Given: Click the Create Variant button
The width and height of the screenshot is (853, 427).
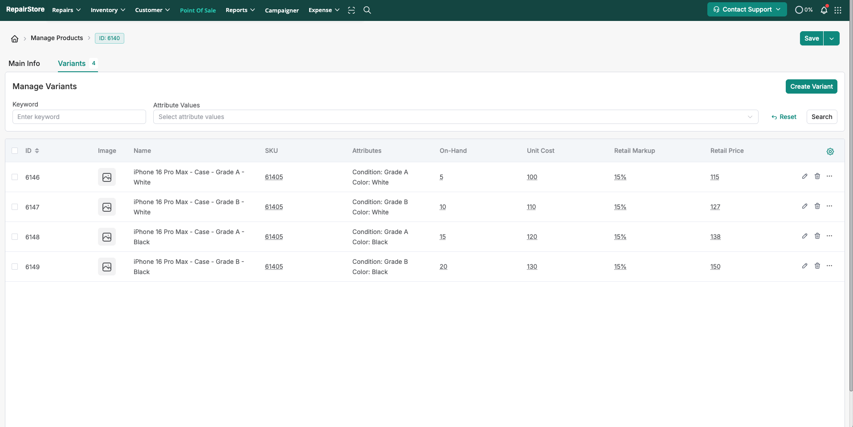Looking at the screenshot, I should point(811,86).
